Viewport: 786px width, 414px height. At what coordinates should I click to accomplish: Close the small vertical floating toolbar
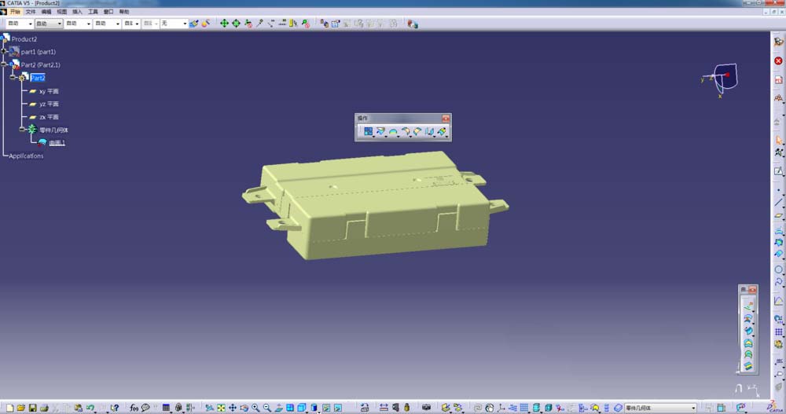[x=752, y=290]
